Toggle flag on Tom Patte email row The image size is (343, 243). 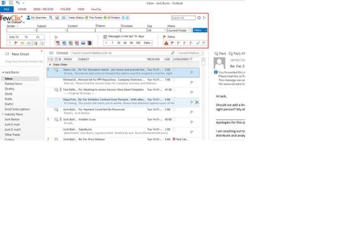pyautogui.click(x=192, y=93)
